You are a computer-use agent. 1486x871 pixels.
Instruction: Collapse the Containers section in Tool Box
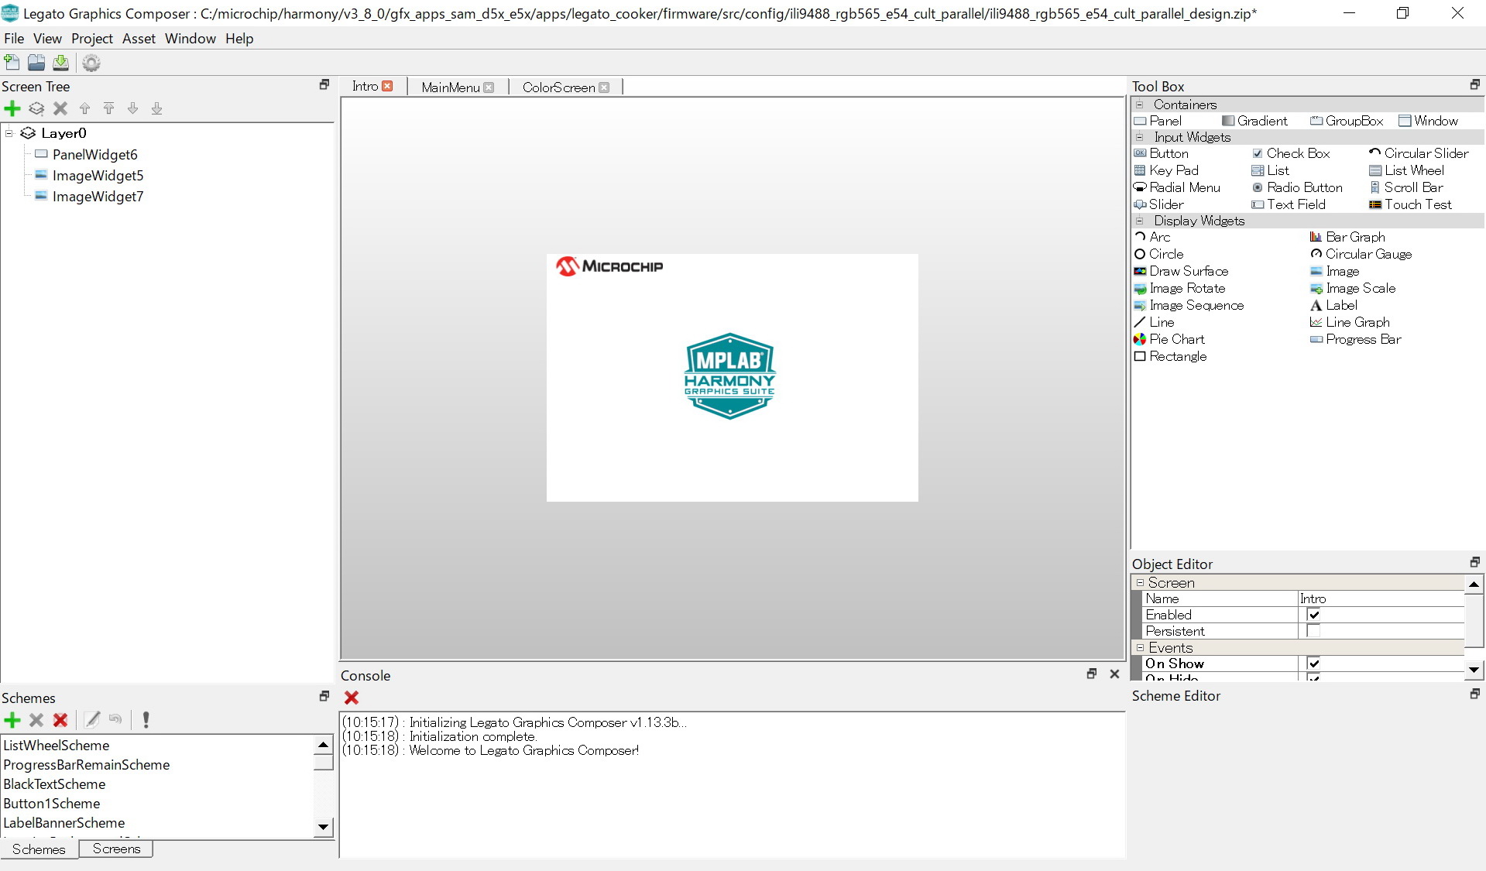[1139, 105]
